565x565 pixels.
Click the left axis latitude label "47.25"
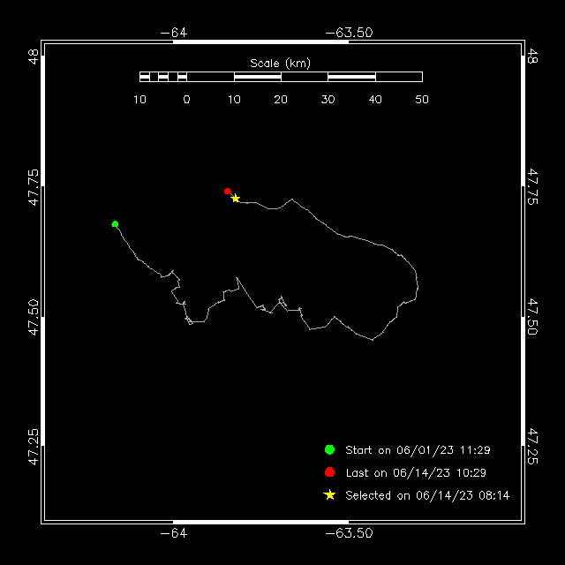34,447
